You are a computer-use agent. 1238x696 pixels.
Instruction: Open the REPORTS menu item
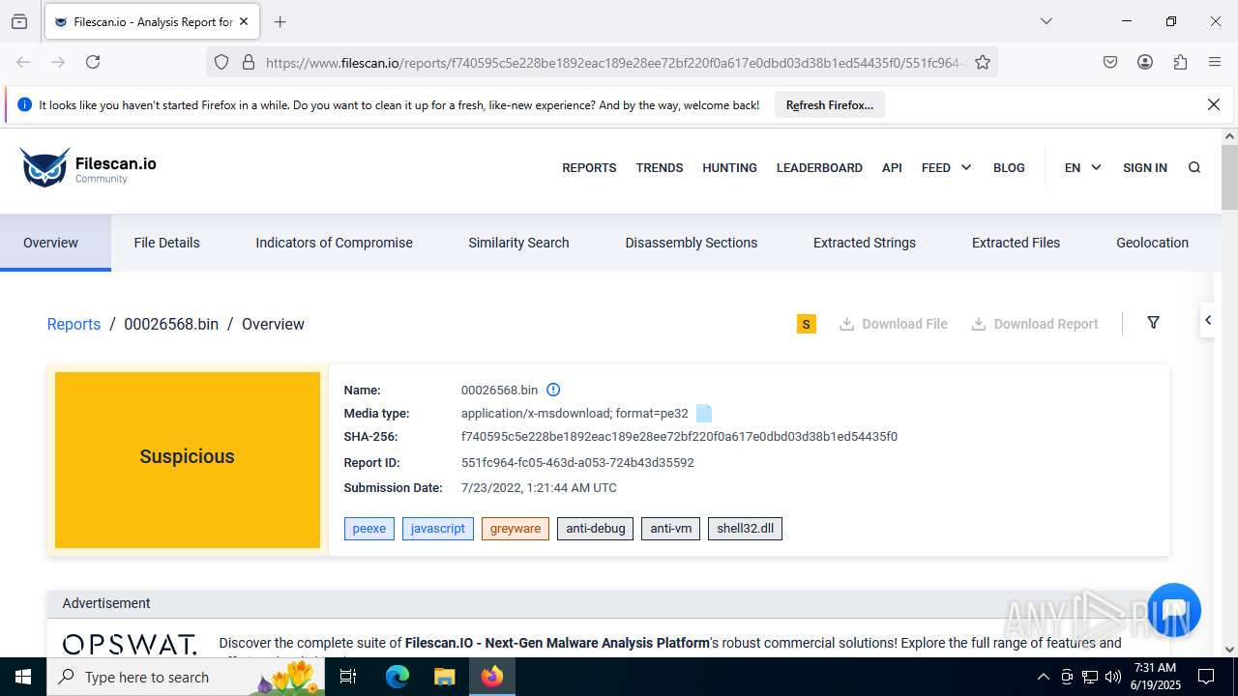(589, 167)
